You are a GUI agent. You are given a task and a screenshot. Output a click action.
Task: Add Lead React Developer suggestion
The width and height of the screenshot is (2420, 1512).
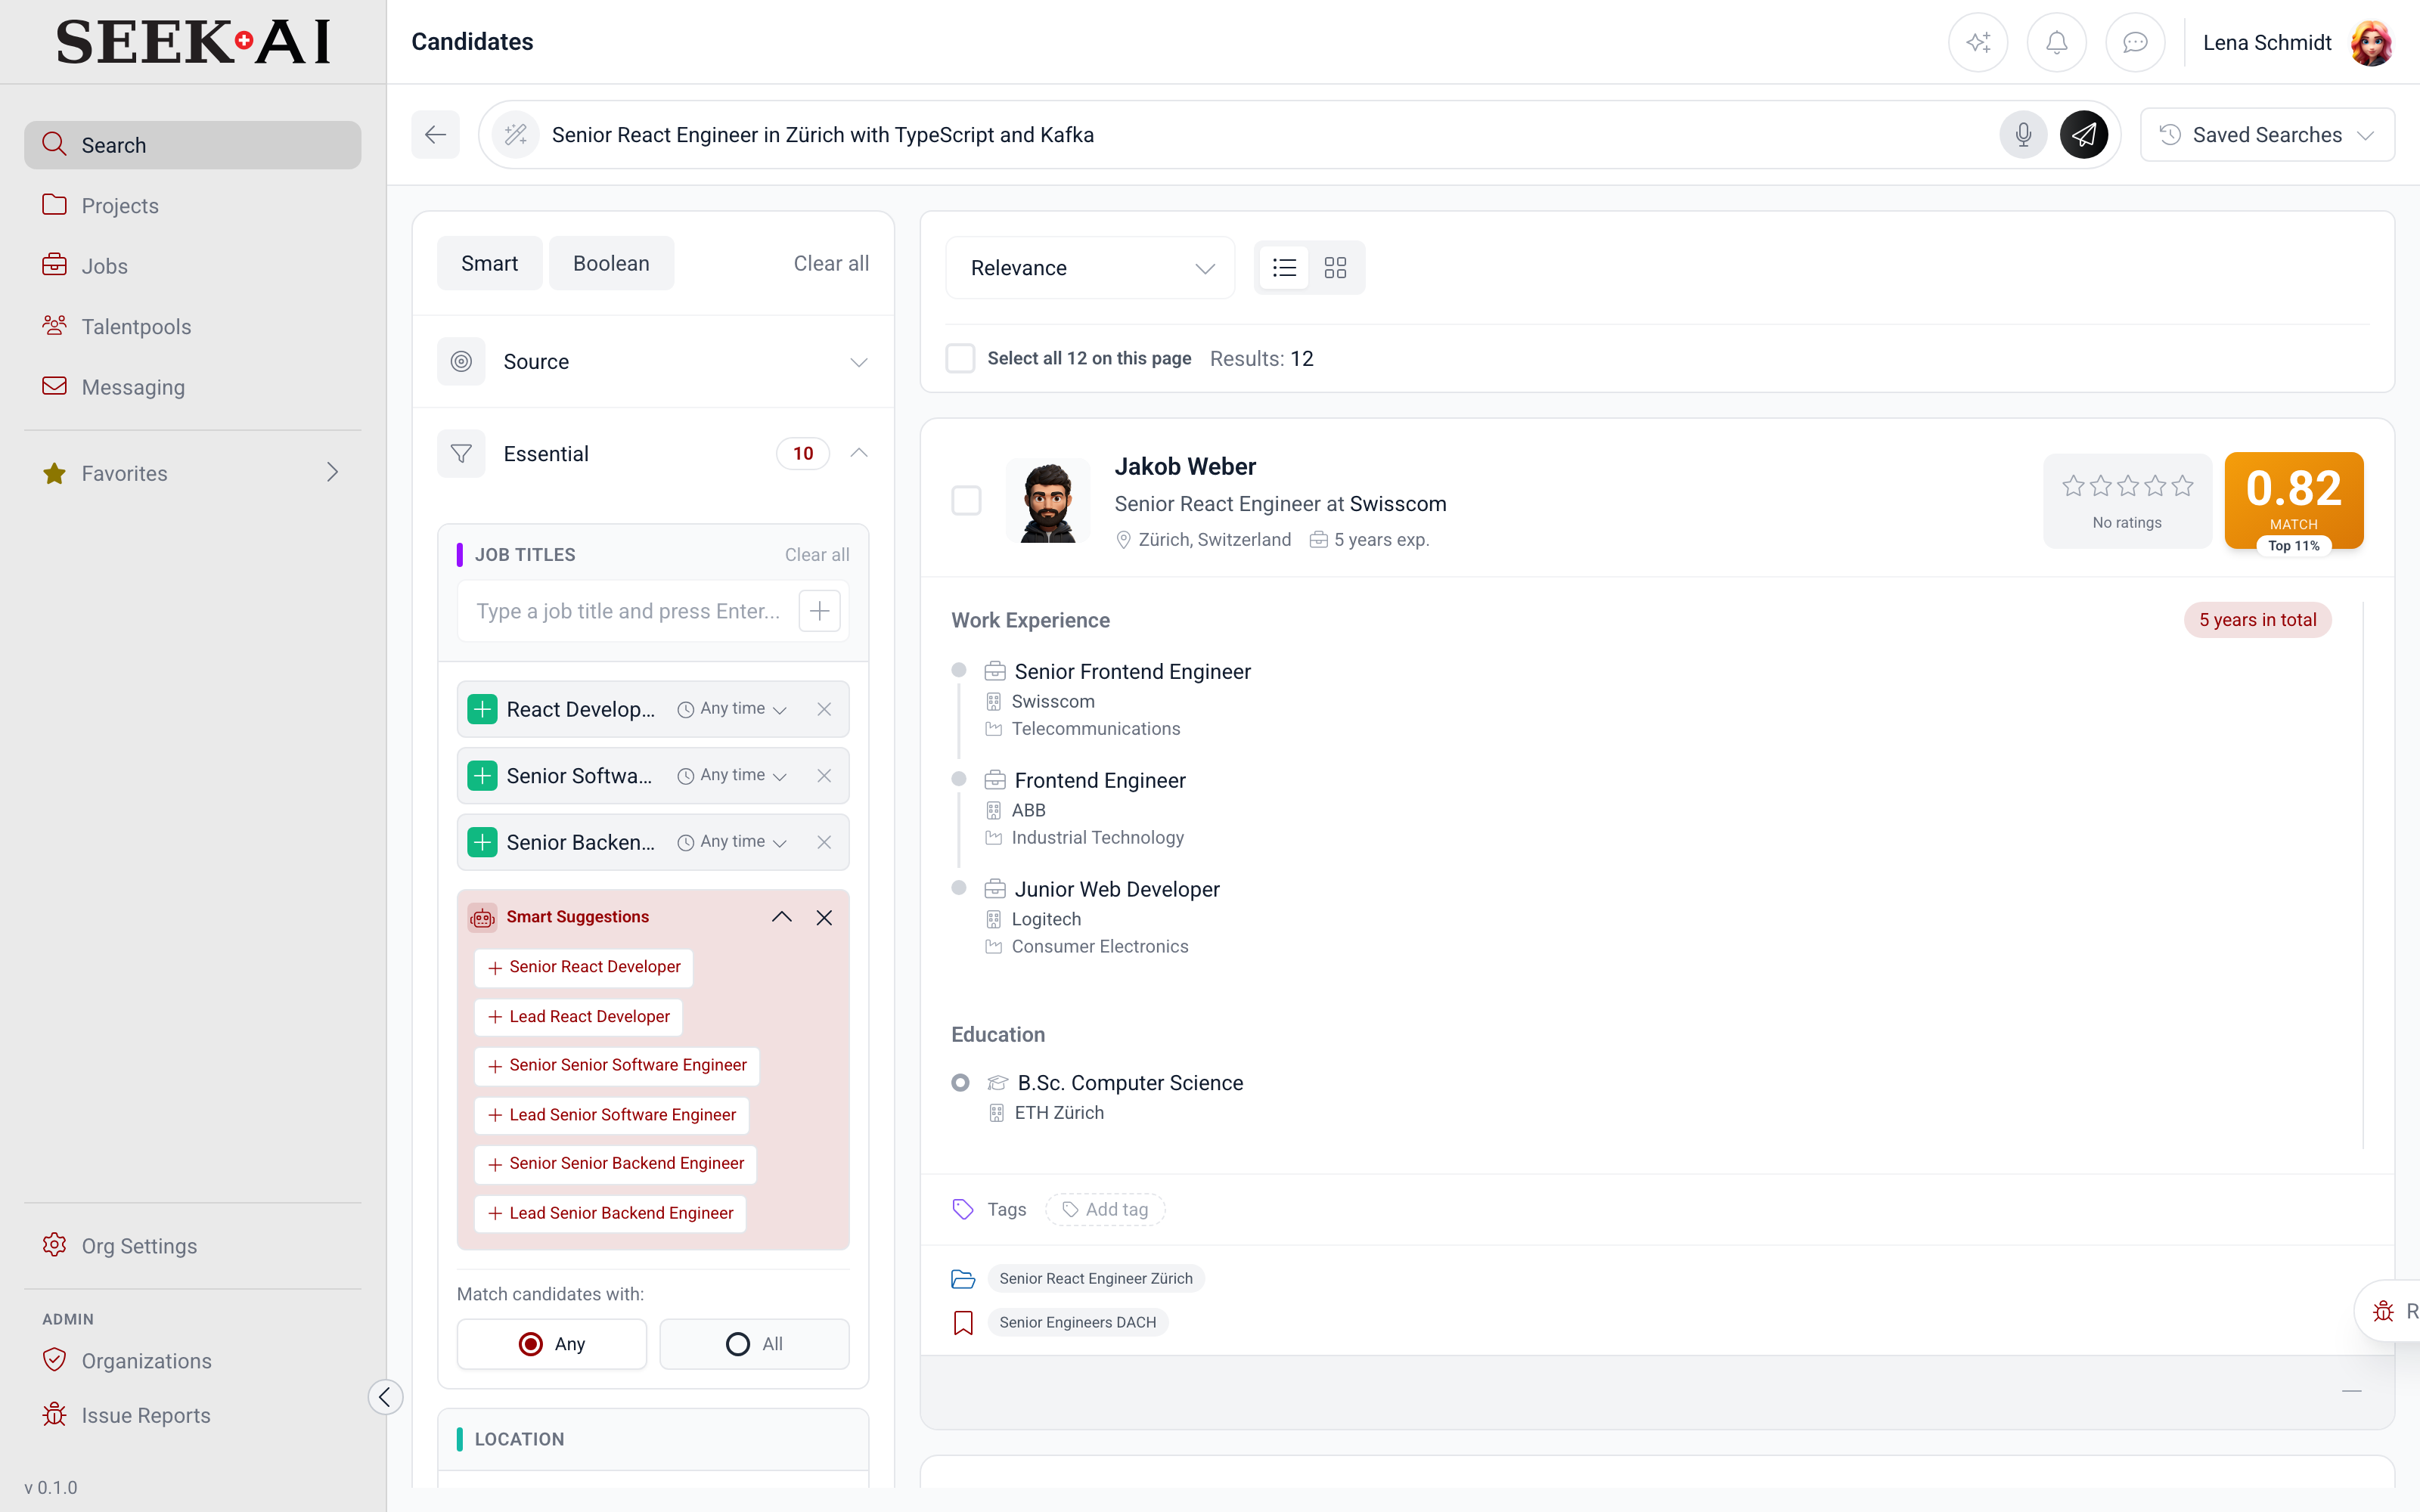coord(579,1016)
